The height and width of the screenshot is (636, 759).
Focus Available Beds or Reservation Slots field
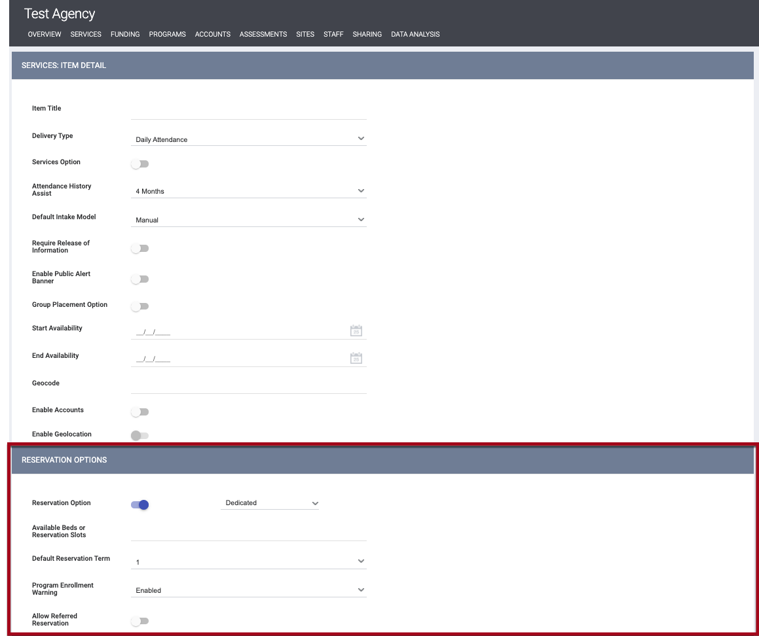coord(248,533)
